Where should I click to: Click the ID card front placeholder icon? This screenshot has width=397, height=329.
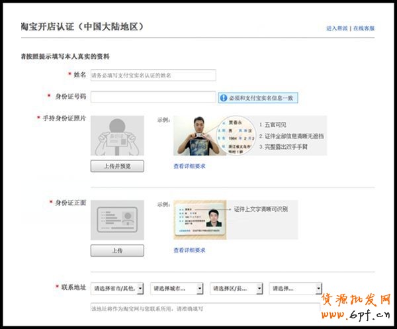click(x=117, y=219)
